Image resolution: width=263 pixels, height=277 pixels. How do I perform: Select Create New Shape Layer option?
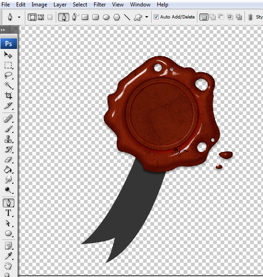click(203, 17)
